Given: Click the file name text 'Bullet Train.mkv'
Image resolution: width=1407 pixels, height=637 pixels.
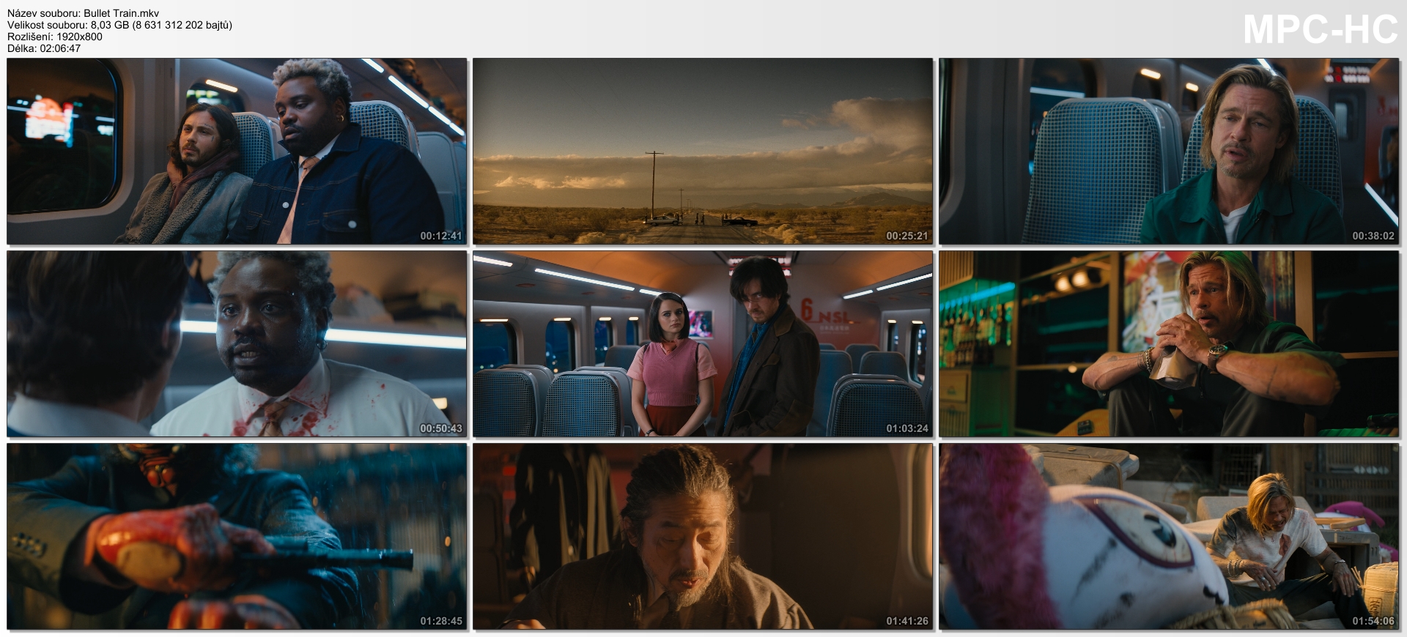Looking at the screenshot, I should (122, 13).
